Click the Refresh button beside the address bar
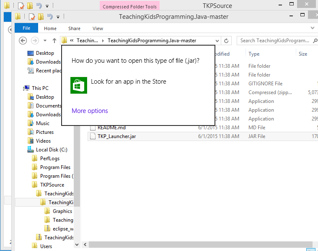318x251 pixels. point(227,41)
